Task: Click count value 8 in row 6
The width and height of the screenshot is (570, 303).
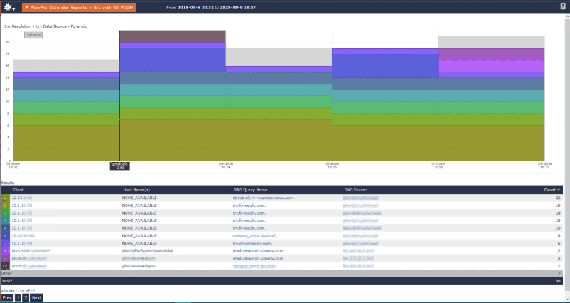Action: 559,236
